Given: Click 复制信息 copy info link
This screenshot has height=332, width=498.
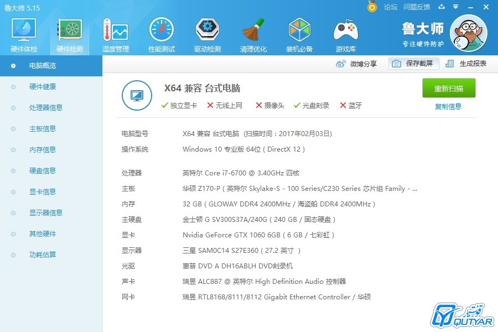Looking at the screenshot, I should click(448, 107).
